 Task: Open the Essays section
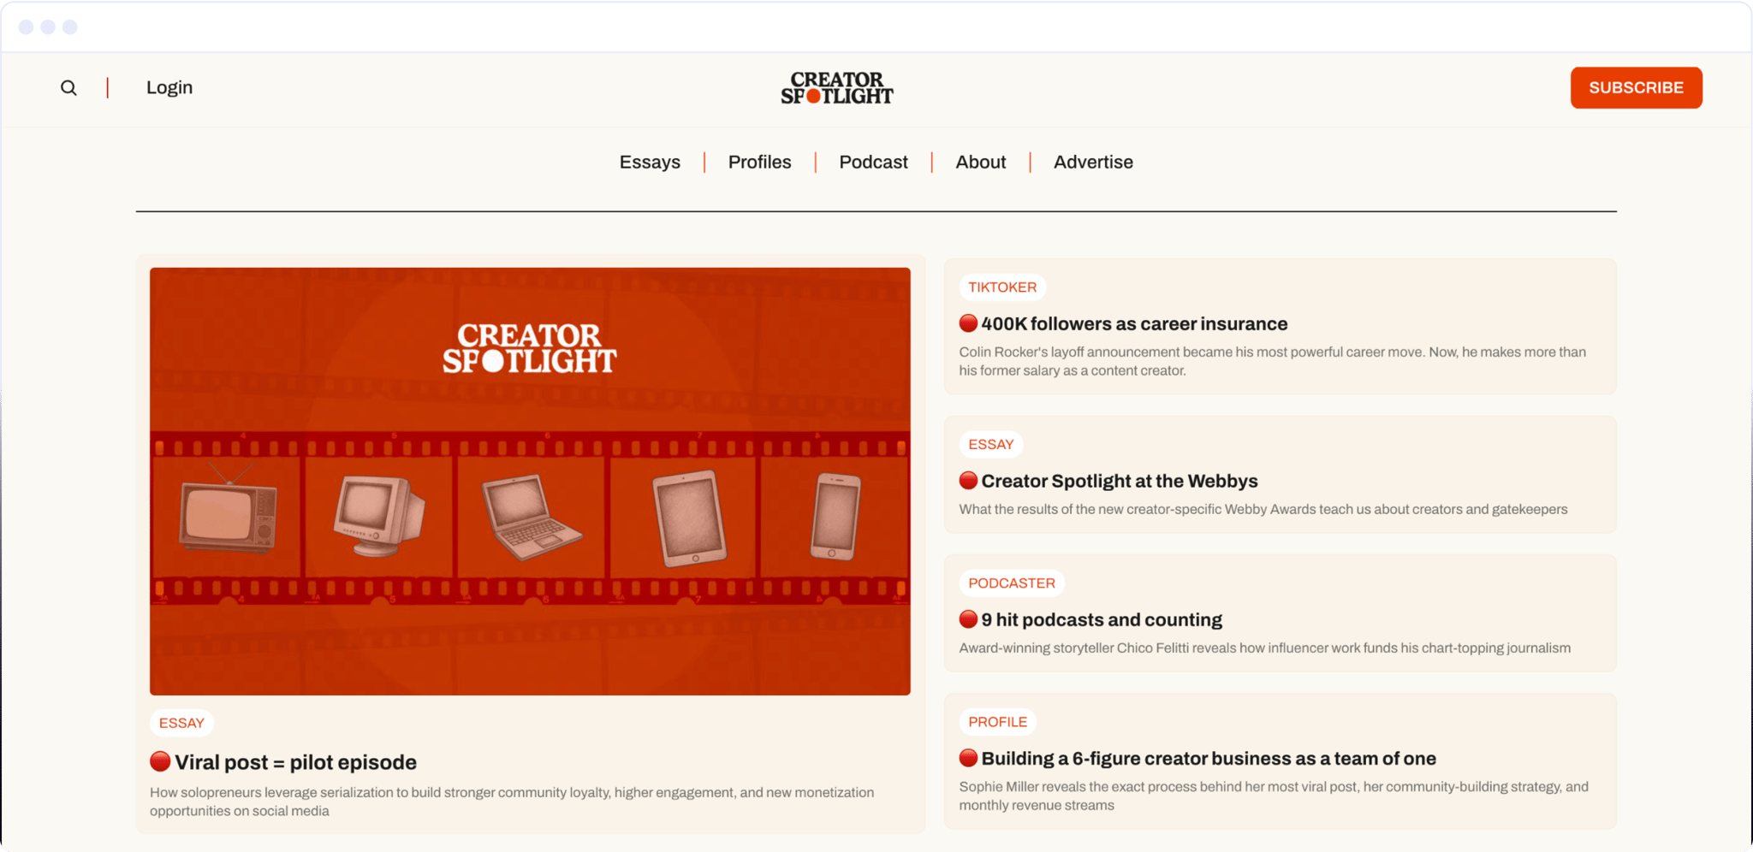[x=650, y=162]
